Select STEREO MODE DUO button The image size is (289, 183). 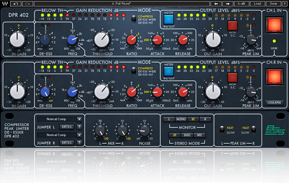click(x=187, y=135)
